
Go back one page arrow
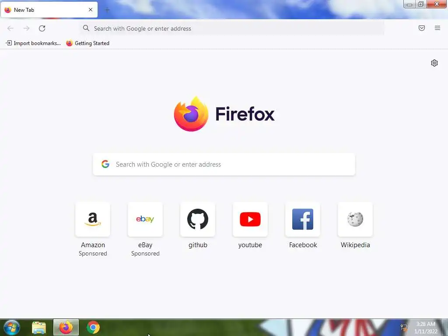pyautogui.click(x=10, y=28)
